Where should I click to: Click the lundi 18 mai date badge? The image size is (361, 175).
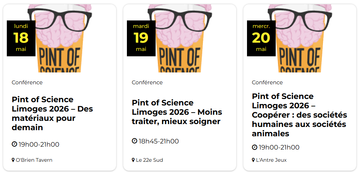point(21,38)
